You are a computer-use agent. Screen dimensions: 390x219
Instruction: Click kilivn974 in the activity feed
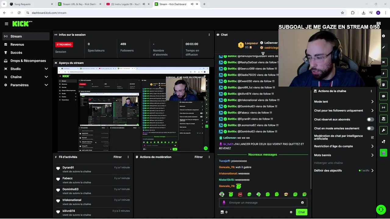(x=69, y=211)
